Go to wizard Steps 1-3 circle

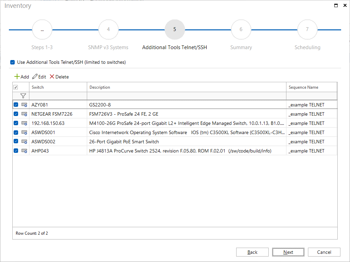click(42, 29)
